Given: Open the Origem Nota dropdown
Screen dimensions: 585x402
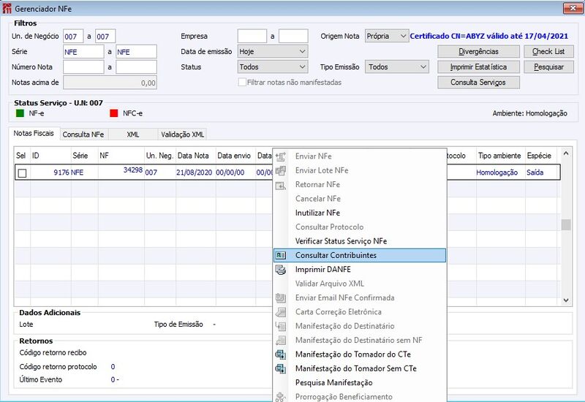Looking at the screenshot, I should coord(387,36).
